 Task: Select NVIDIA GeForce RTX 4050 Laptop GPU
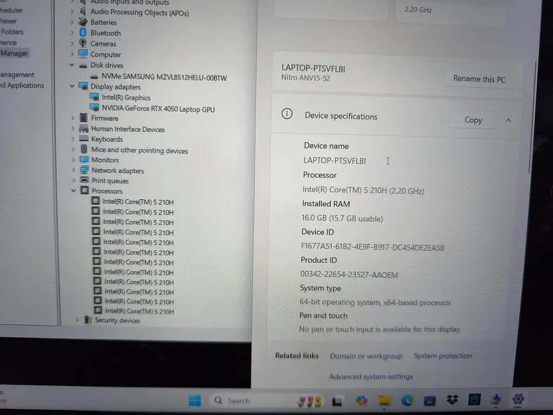pos(158,109)
